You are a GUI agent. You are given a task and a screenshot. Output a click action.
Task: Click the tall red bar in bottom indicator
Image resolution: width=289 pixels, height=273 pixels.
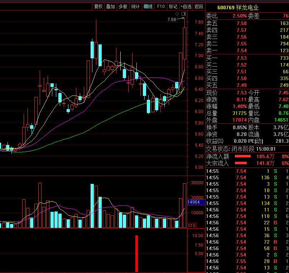click(x=136, y=253)
